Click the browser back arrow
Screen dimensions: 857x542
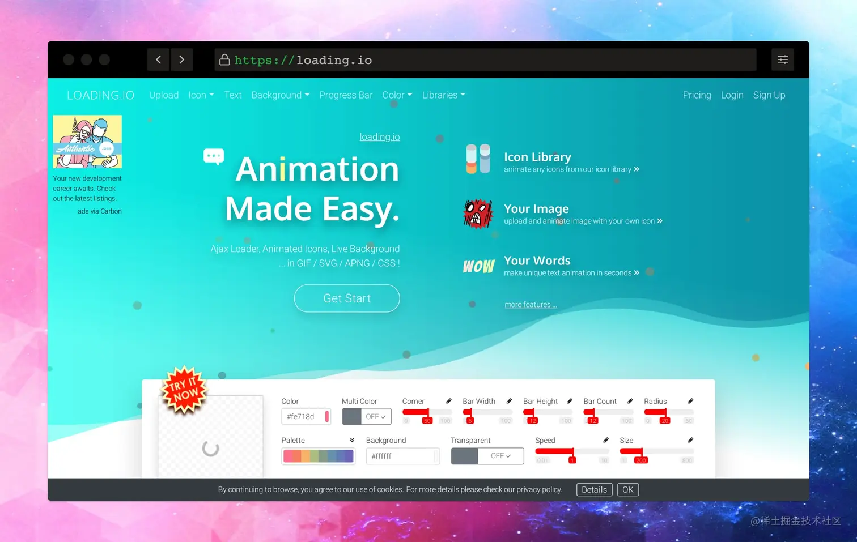pyautogui.click(x=159, y=59)
